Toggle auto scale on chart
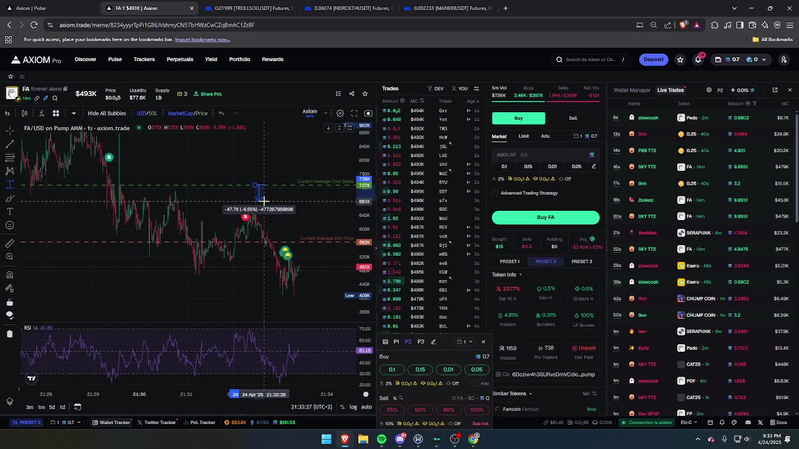Image resolution: width=799 pixels, height=449 pixels. pyautogui.click(x=366, y=407)
